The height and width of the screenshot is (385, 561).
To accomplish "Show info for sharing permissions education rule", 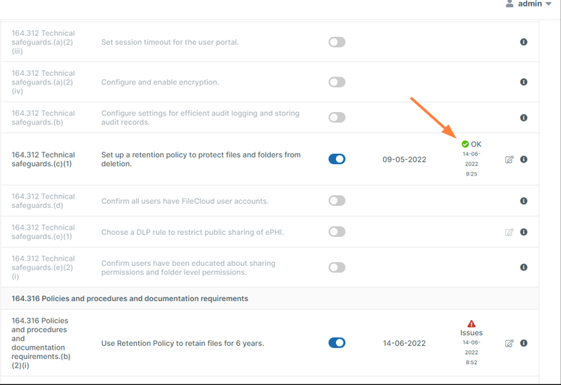I will click(523, 267).
